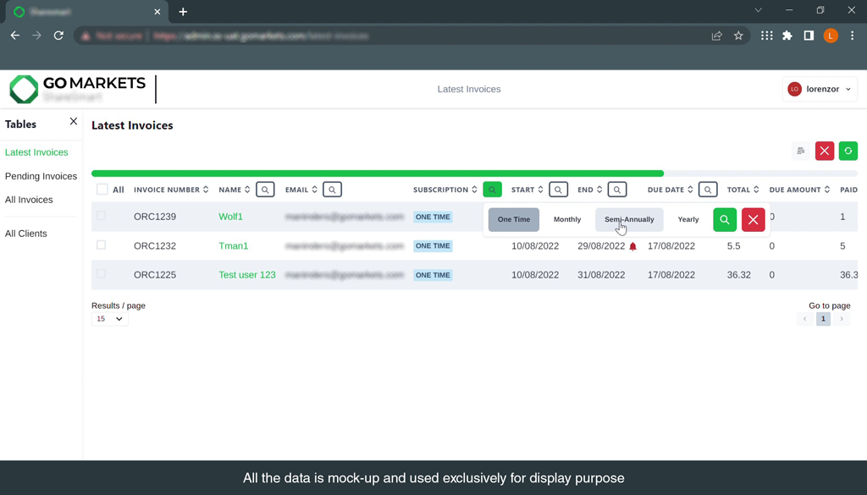Apply subscription filter with green search button
867x495 pixels.
[x=725, y=219]
